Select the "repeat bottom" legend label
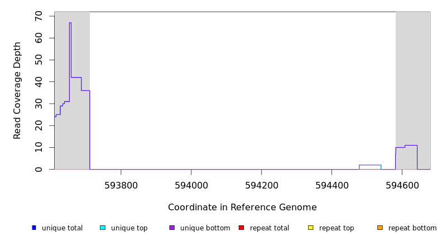Image resolution: width=442 pixels, height=241 pixels. pos(412,228)
